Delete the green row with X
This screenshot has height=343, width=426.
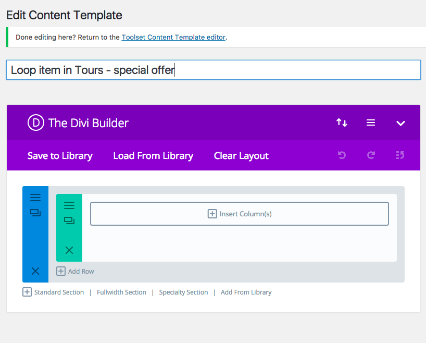[69, 250]
